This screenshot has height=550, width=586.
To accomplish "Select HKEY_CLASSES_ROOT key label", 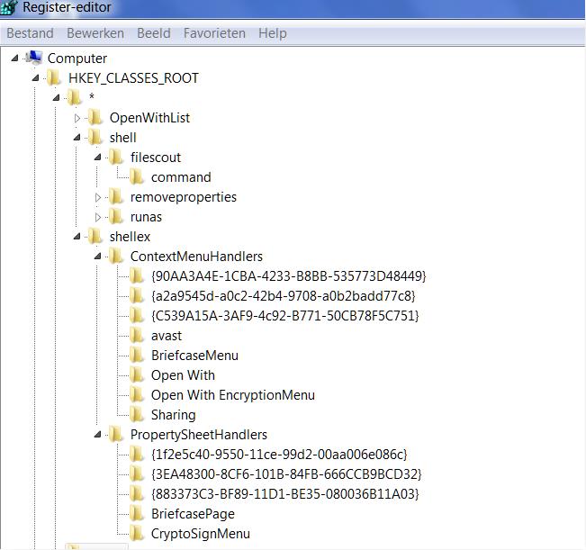I will coord(133,78).
